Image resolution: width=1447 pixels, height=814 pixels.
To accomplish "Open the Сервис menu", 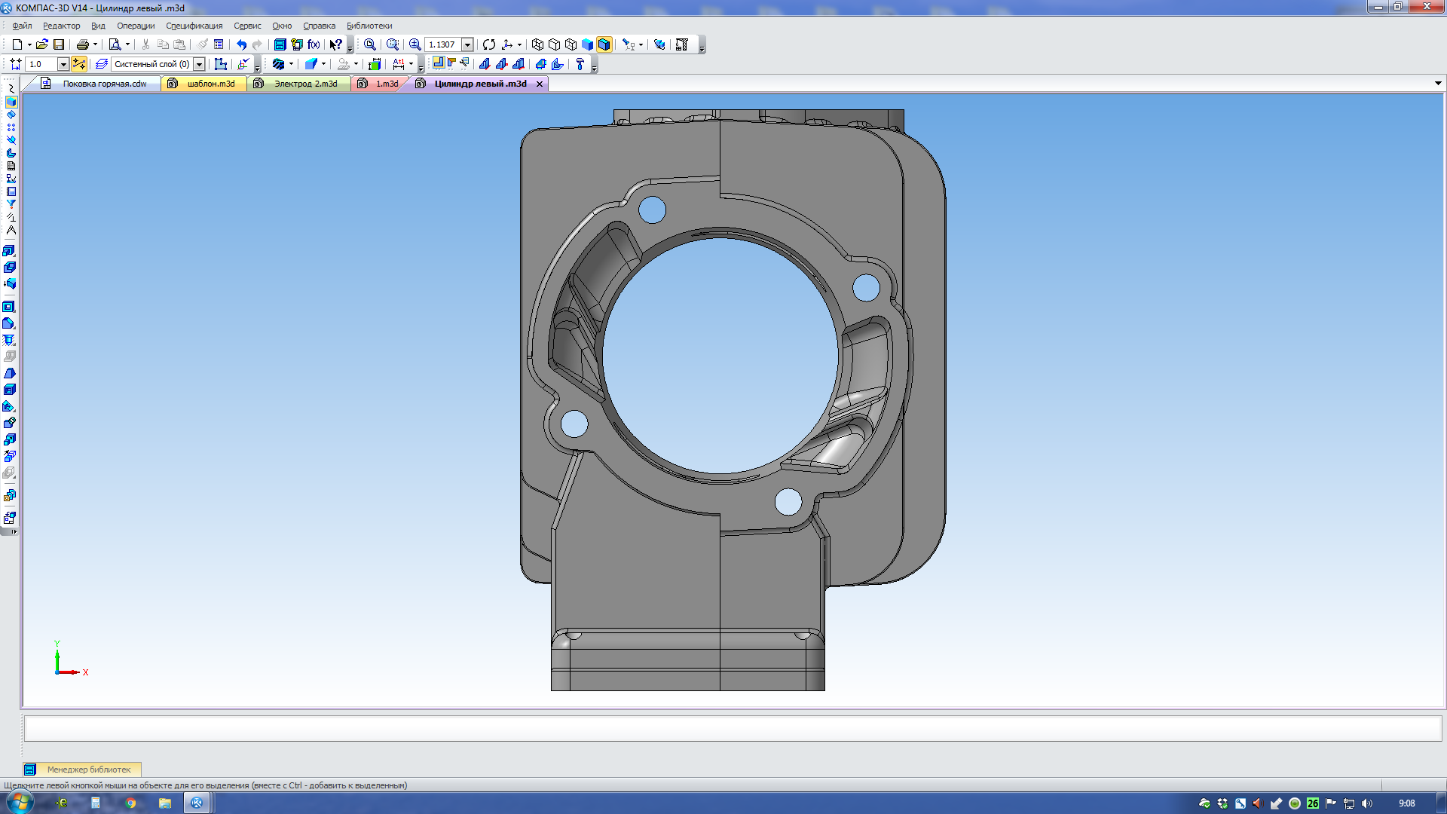I will 247,26.
